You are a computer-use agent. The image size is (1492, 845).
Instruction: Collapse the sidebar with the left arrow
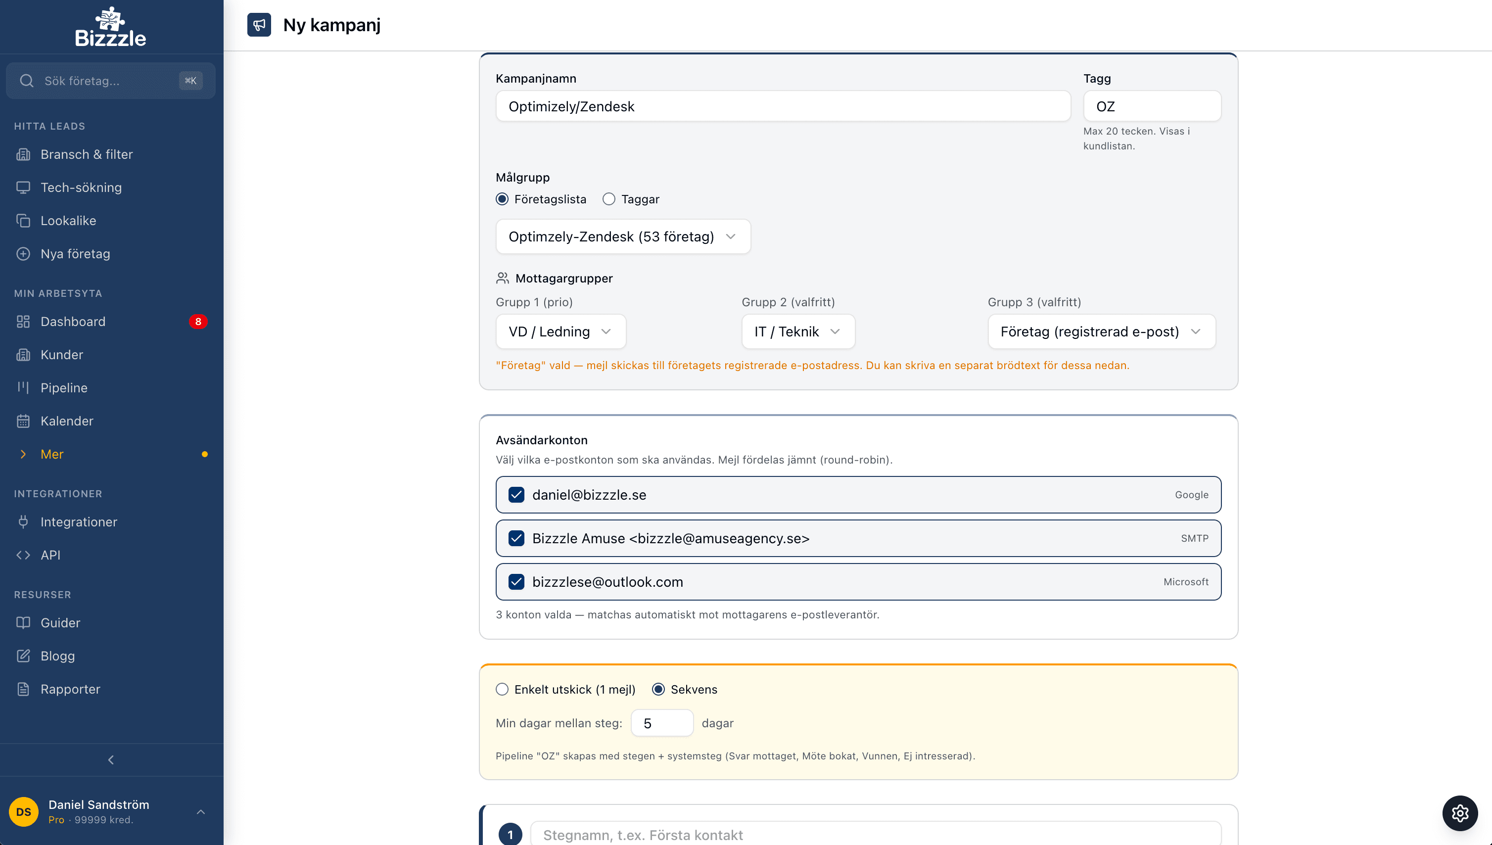click(111, 760)
